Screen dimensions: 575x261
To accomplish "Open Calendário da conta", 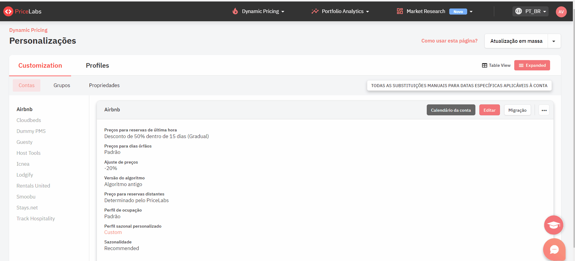I will [x=451, y=110].
